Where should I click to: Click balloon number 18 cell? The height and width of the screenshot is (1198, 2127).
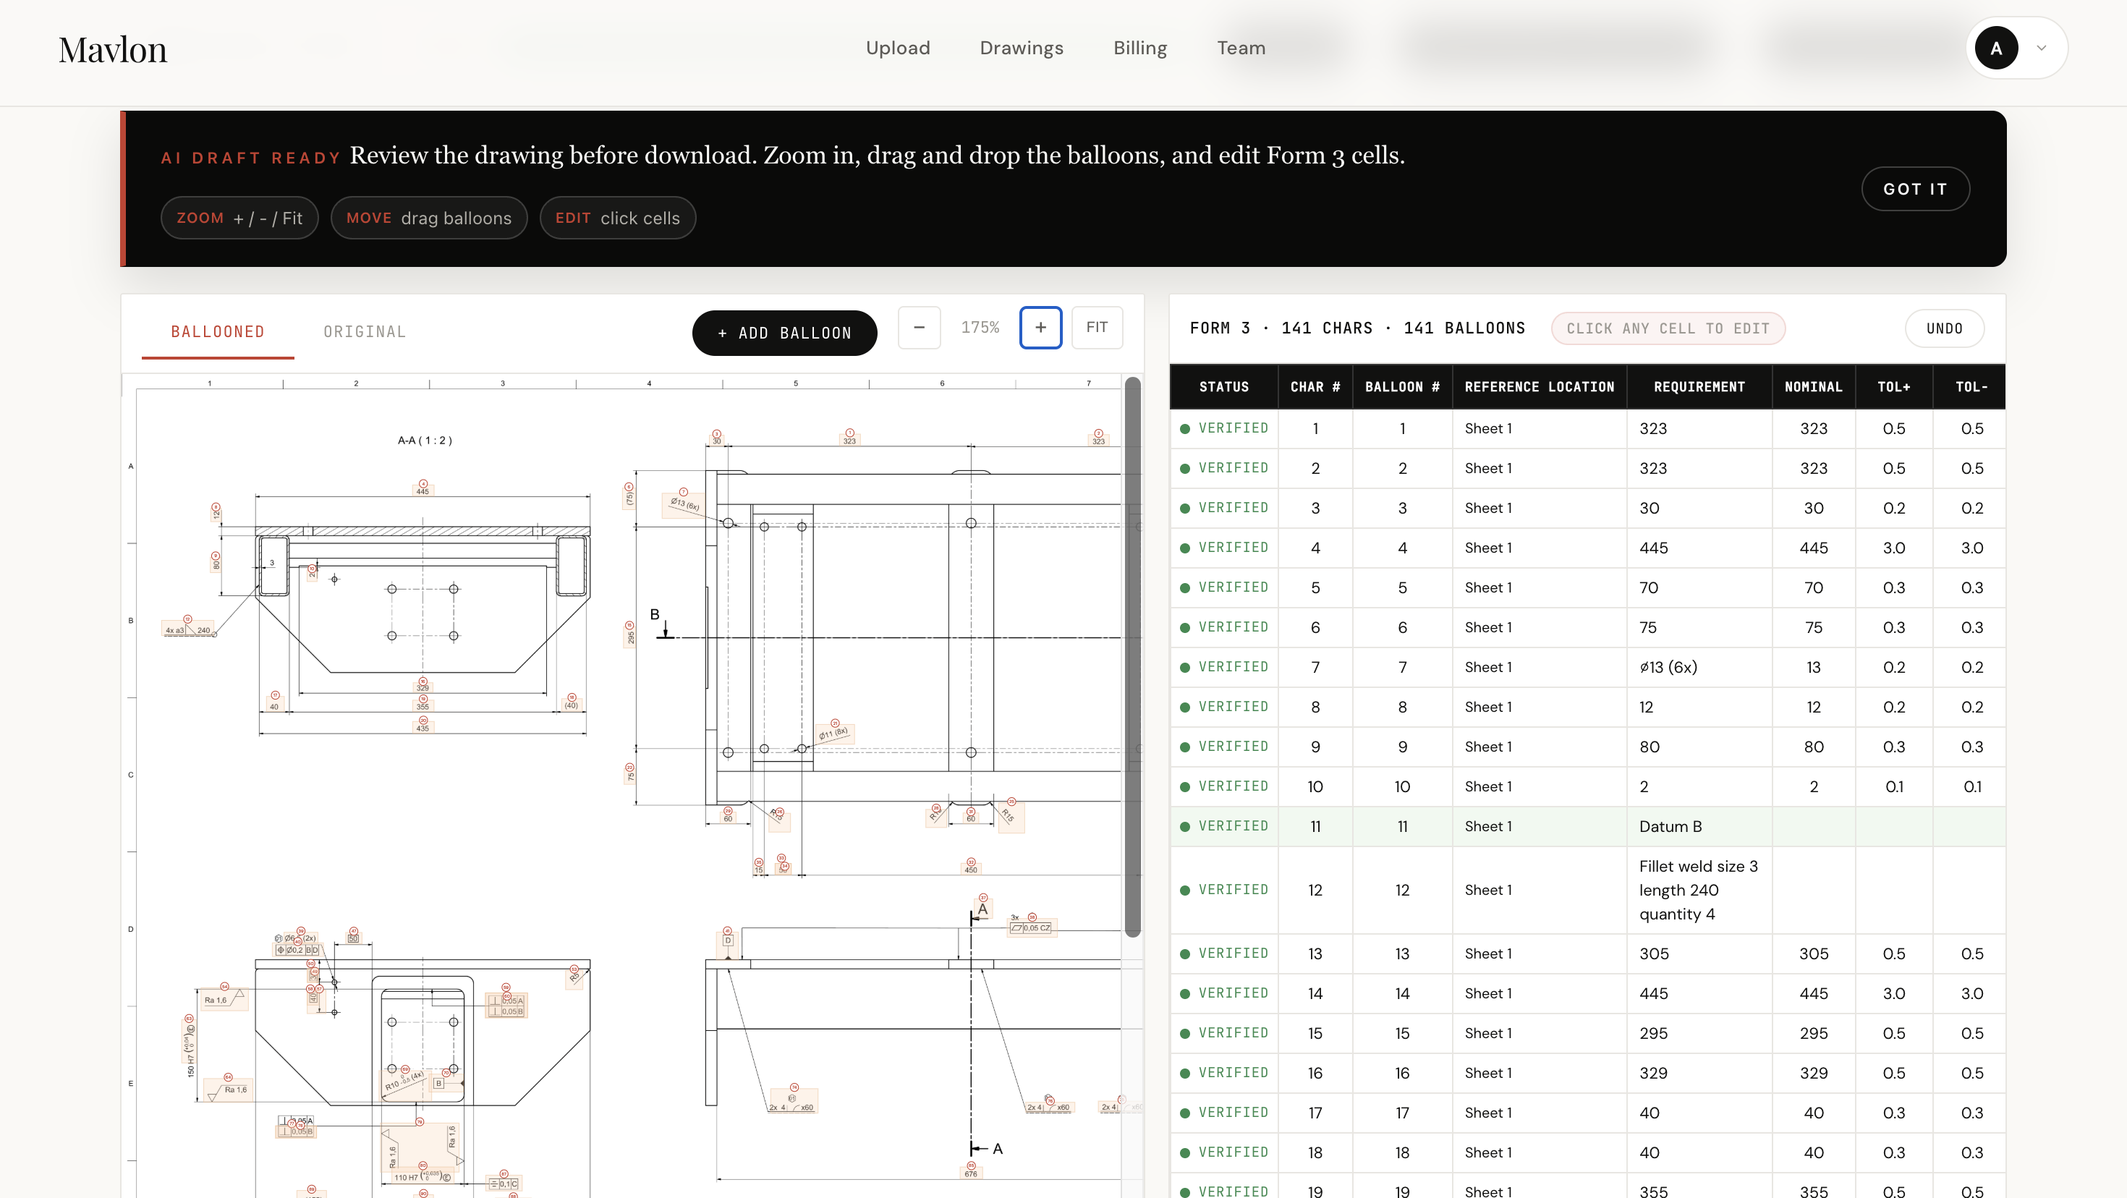(1402, 1152)
